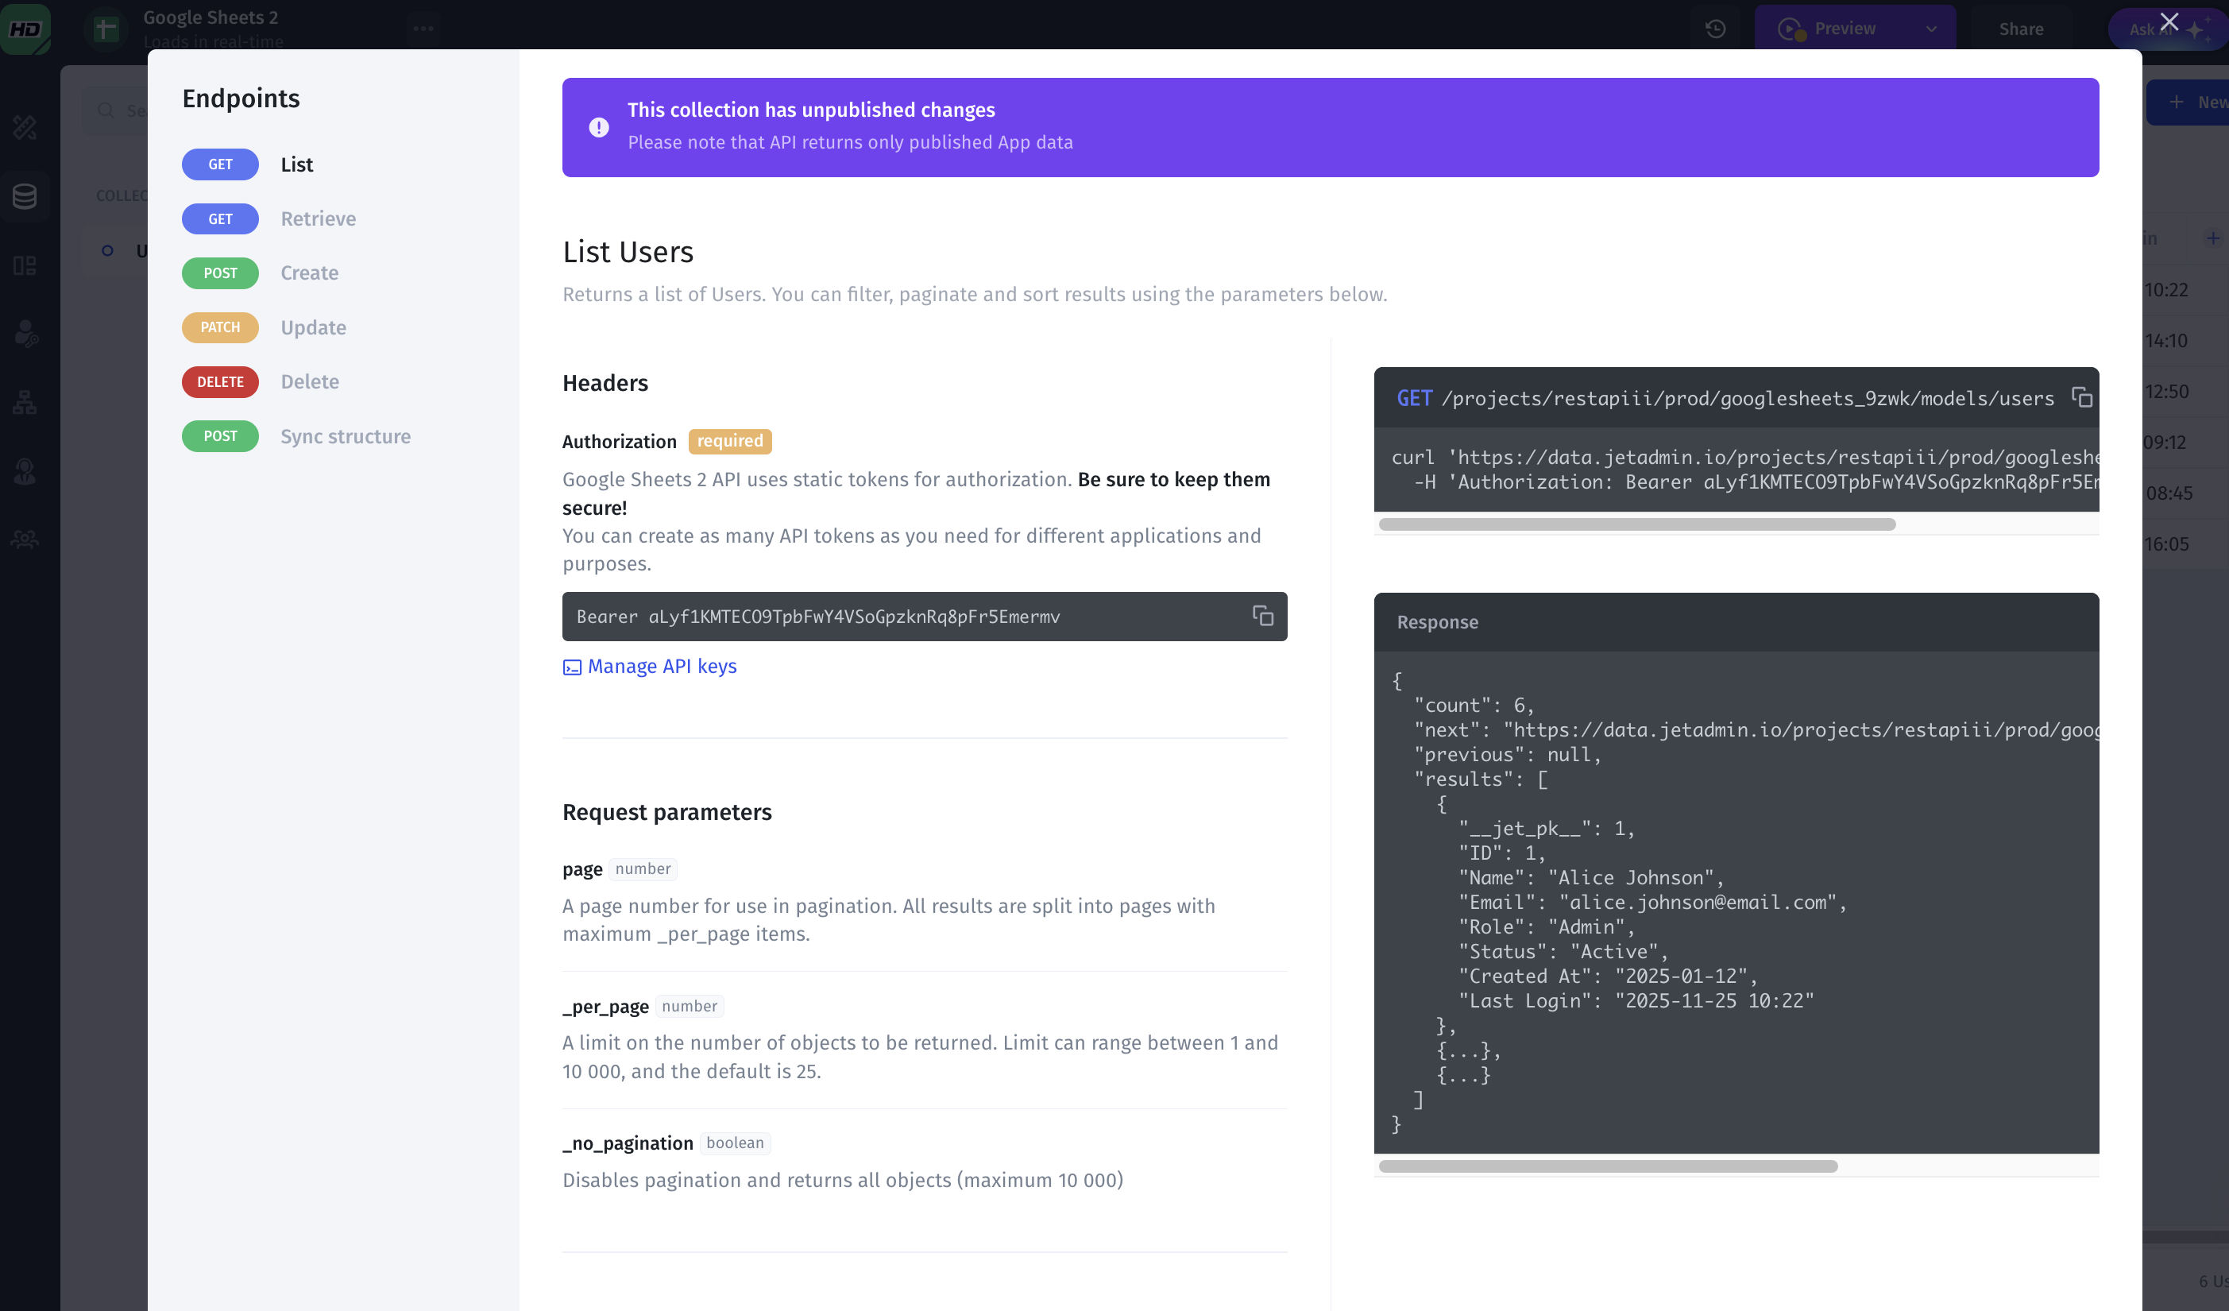Open the Delete endpoint

coord(309,381)
